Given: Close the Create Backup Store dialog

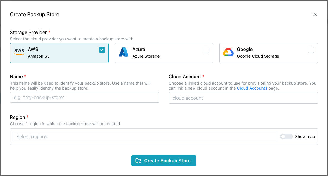Looking at the screenshot, I should tap(315, 14).
